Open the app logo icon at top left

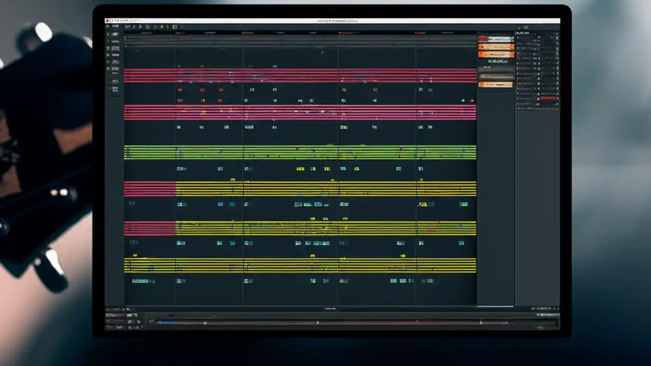pos(108,21)
